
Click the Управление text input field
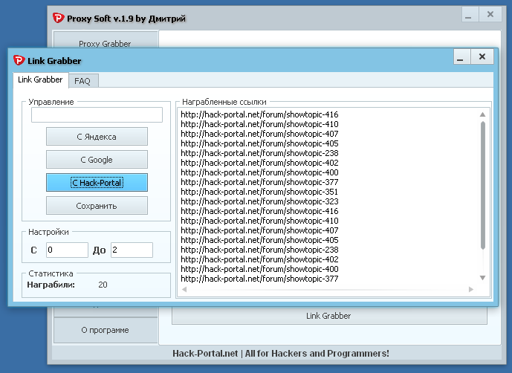[97, 115]
